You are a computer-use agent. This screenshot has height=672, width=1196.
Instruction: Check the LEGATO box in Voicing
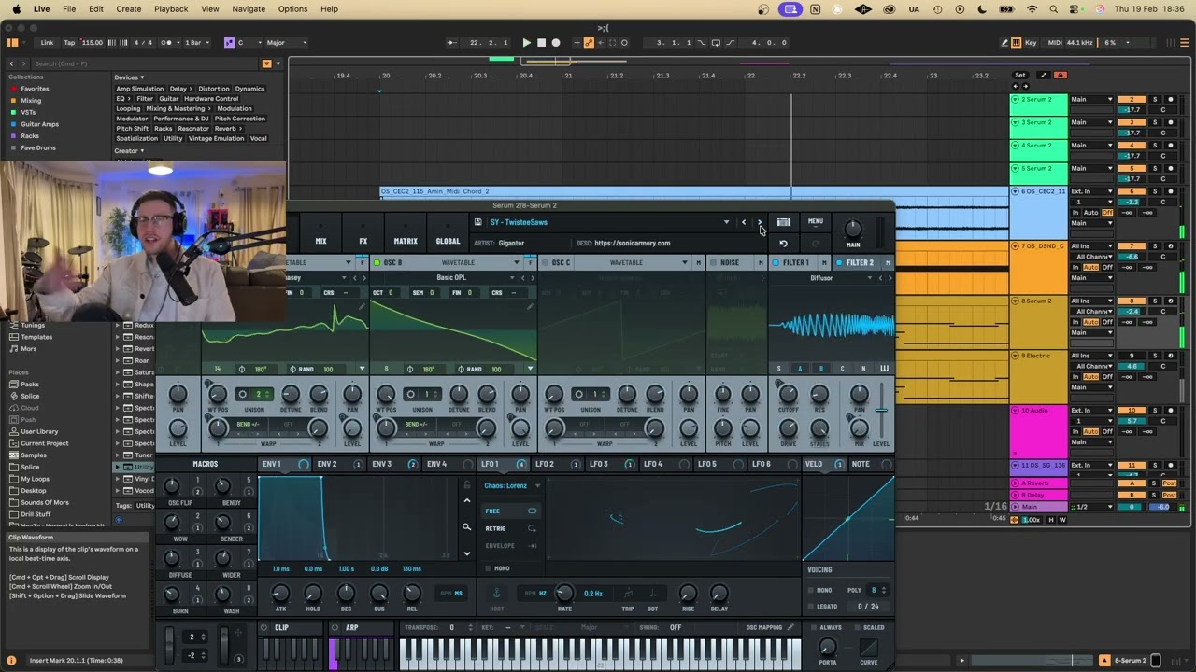pyautogui.click(x=810, y=606)
